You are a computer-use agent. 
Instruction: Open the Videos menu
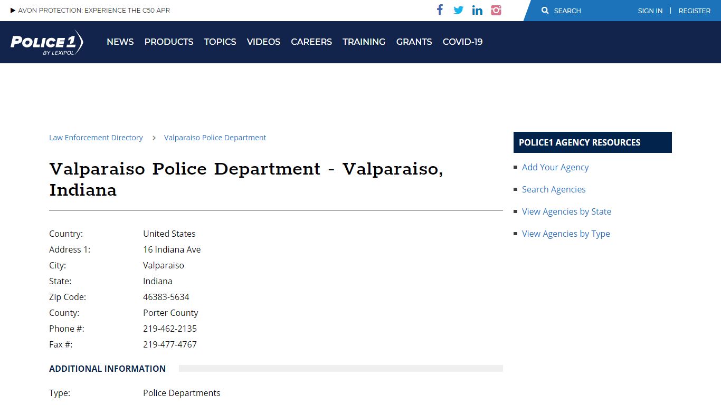[x=263, y=42]
